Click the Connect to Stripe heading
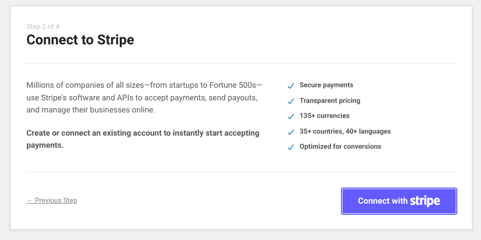Screen dimensions: 481x240 tap(80, 40)
